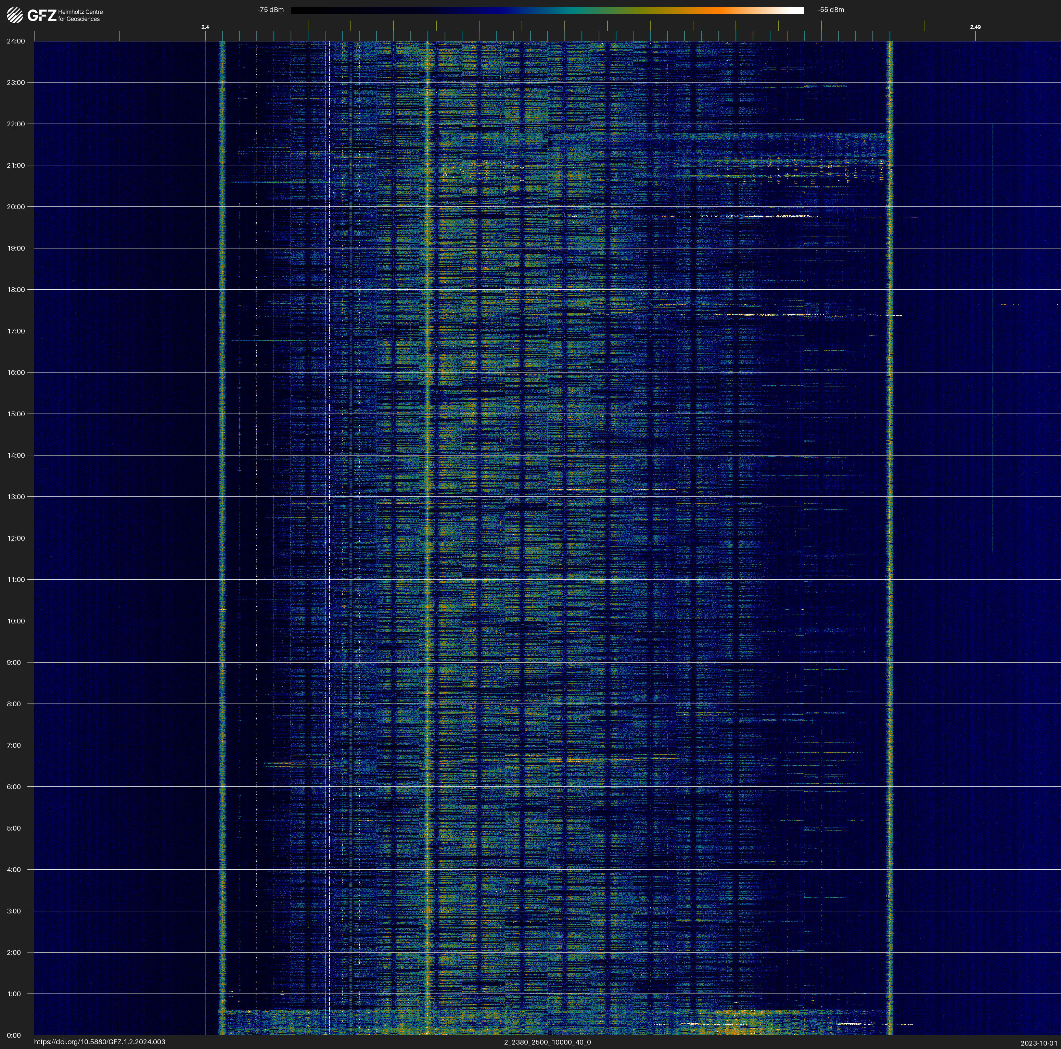Viewport: 1061px width, 1049px height.
Task: Select the 12:00 time axis label
Action: coord(16,538)
